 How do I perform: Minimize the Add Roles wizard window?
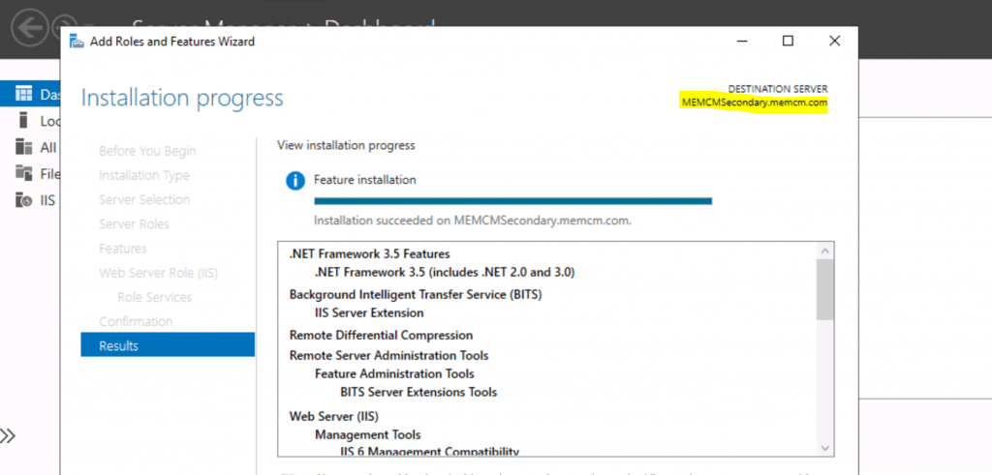[x=741, y=41]
